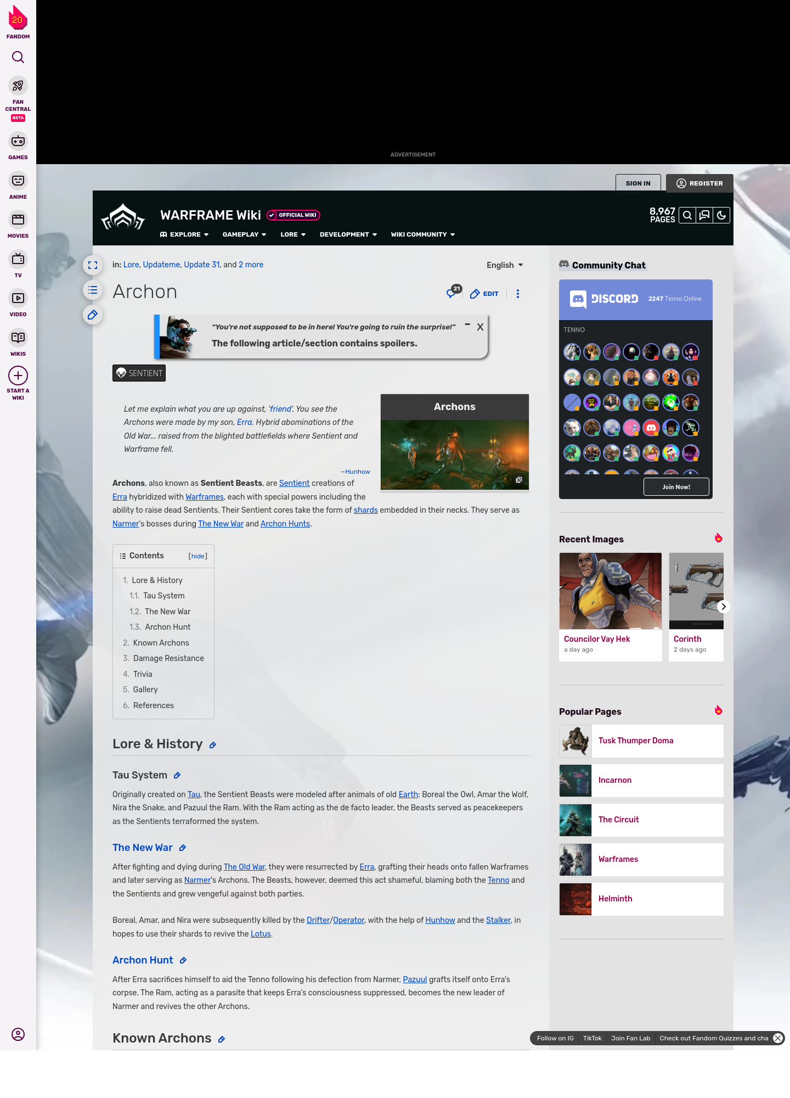
Task: Expand the '2 more' categories link
Action: 251,265
